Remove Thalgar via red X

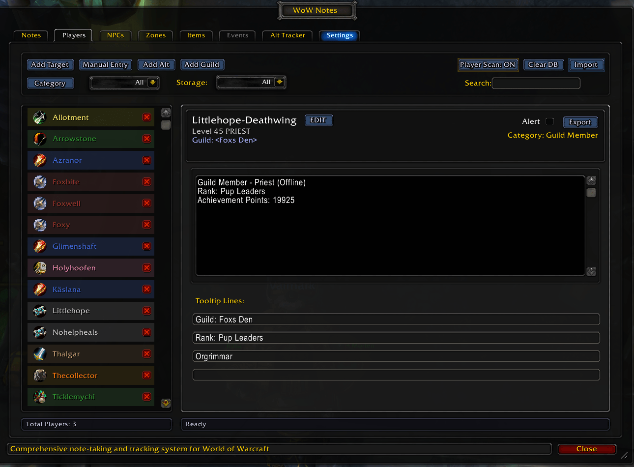click(146, 354)
